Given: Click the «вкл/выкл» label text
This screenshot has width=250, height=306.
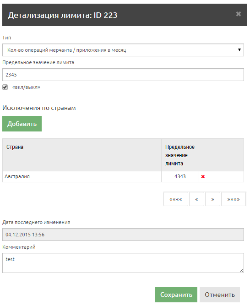Looking at the screenshot, I should pos(26,87).
